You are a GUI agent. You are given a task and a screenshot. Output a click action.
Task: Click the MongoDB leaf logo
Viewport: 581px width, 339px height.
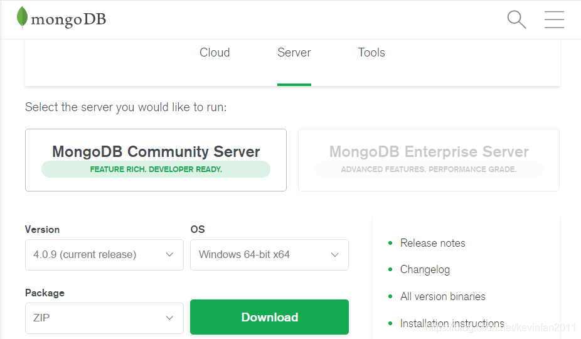22,17
